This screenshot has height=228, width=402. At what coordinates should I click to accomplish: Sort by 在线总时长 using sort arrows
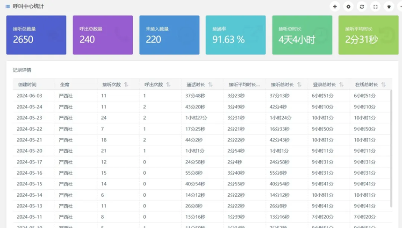point(383,85)
